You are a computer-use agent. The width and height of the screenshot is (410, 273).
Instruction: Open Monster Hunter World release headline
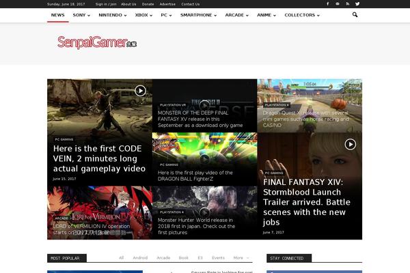point(196,226)
